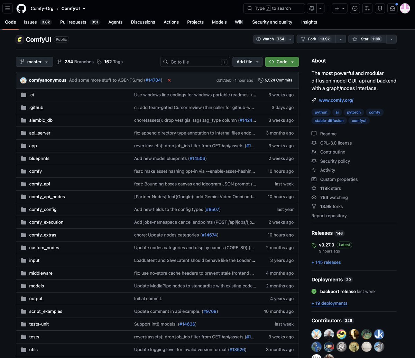Open the master branch selector
This screenshot has width=415, height=358.
34,62
